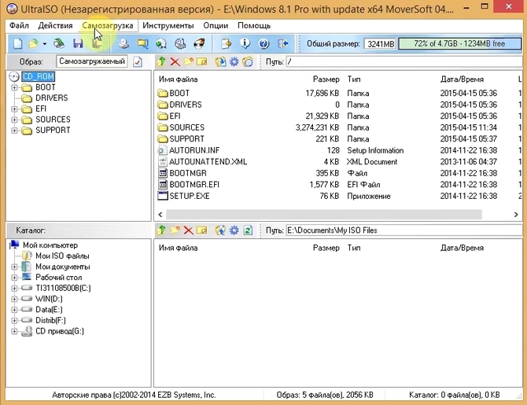Select CD_ROM root in image tree
527x405 pixels.
38,76
